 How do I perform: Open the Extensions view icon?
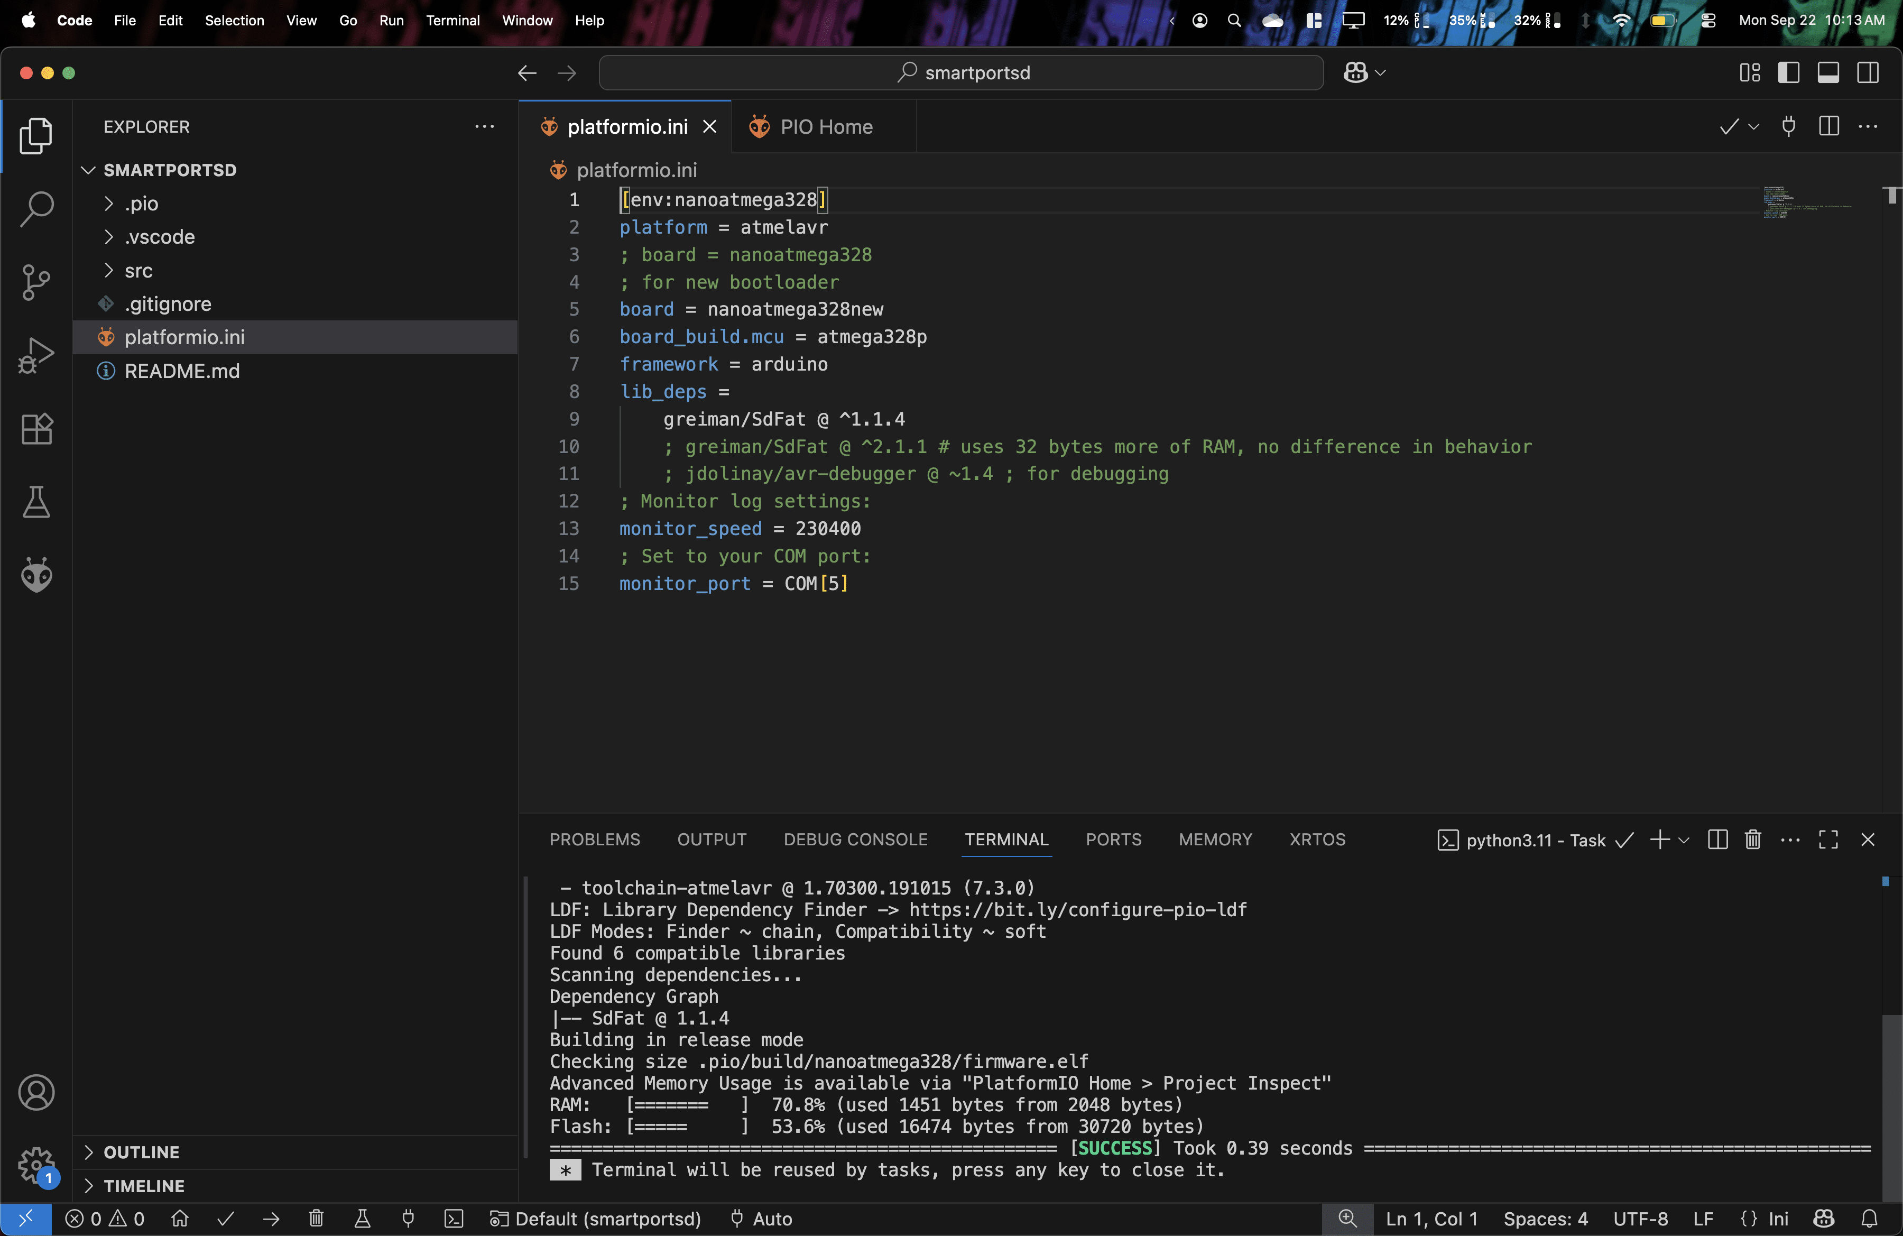tap(36, 429)
